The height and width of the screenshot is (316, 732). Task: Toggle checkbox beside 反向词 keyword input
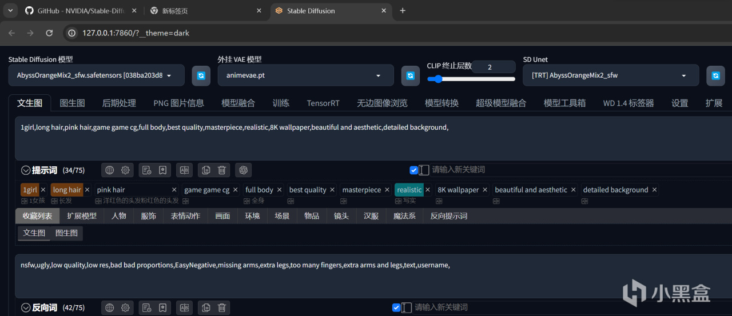tap(396, 307)
